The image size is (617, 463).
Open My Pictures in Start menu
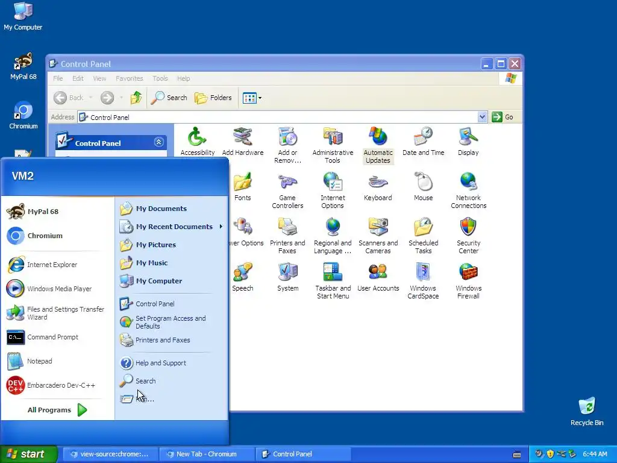(171, 245)
